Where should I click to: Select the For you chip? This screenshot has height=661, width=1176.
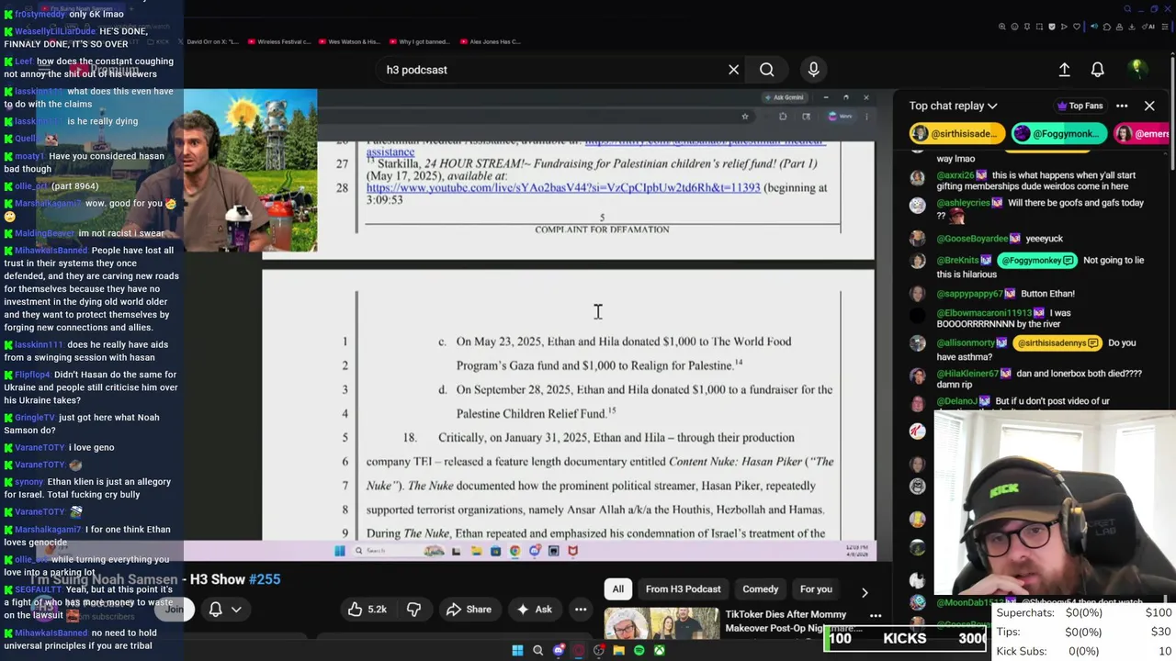point(816,589)
